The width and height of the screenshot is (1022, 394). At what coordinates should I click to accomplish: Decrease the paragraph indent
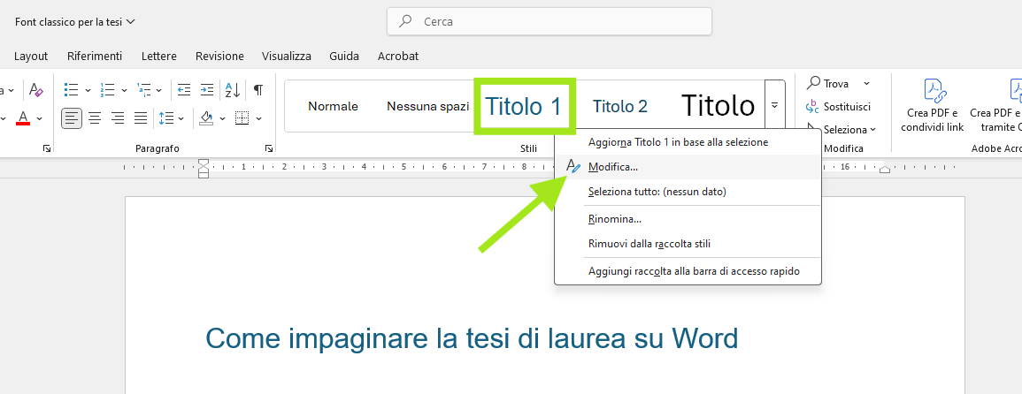pos(184,89)
